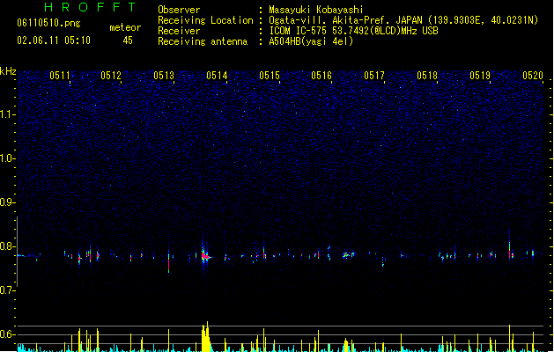Screen dimensions: 554x352
Task: Click the 0518 time marker
Action: [427, 76]
